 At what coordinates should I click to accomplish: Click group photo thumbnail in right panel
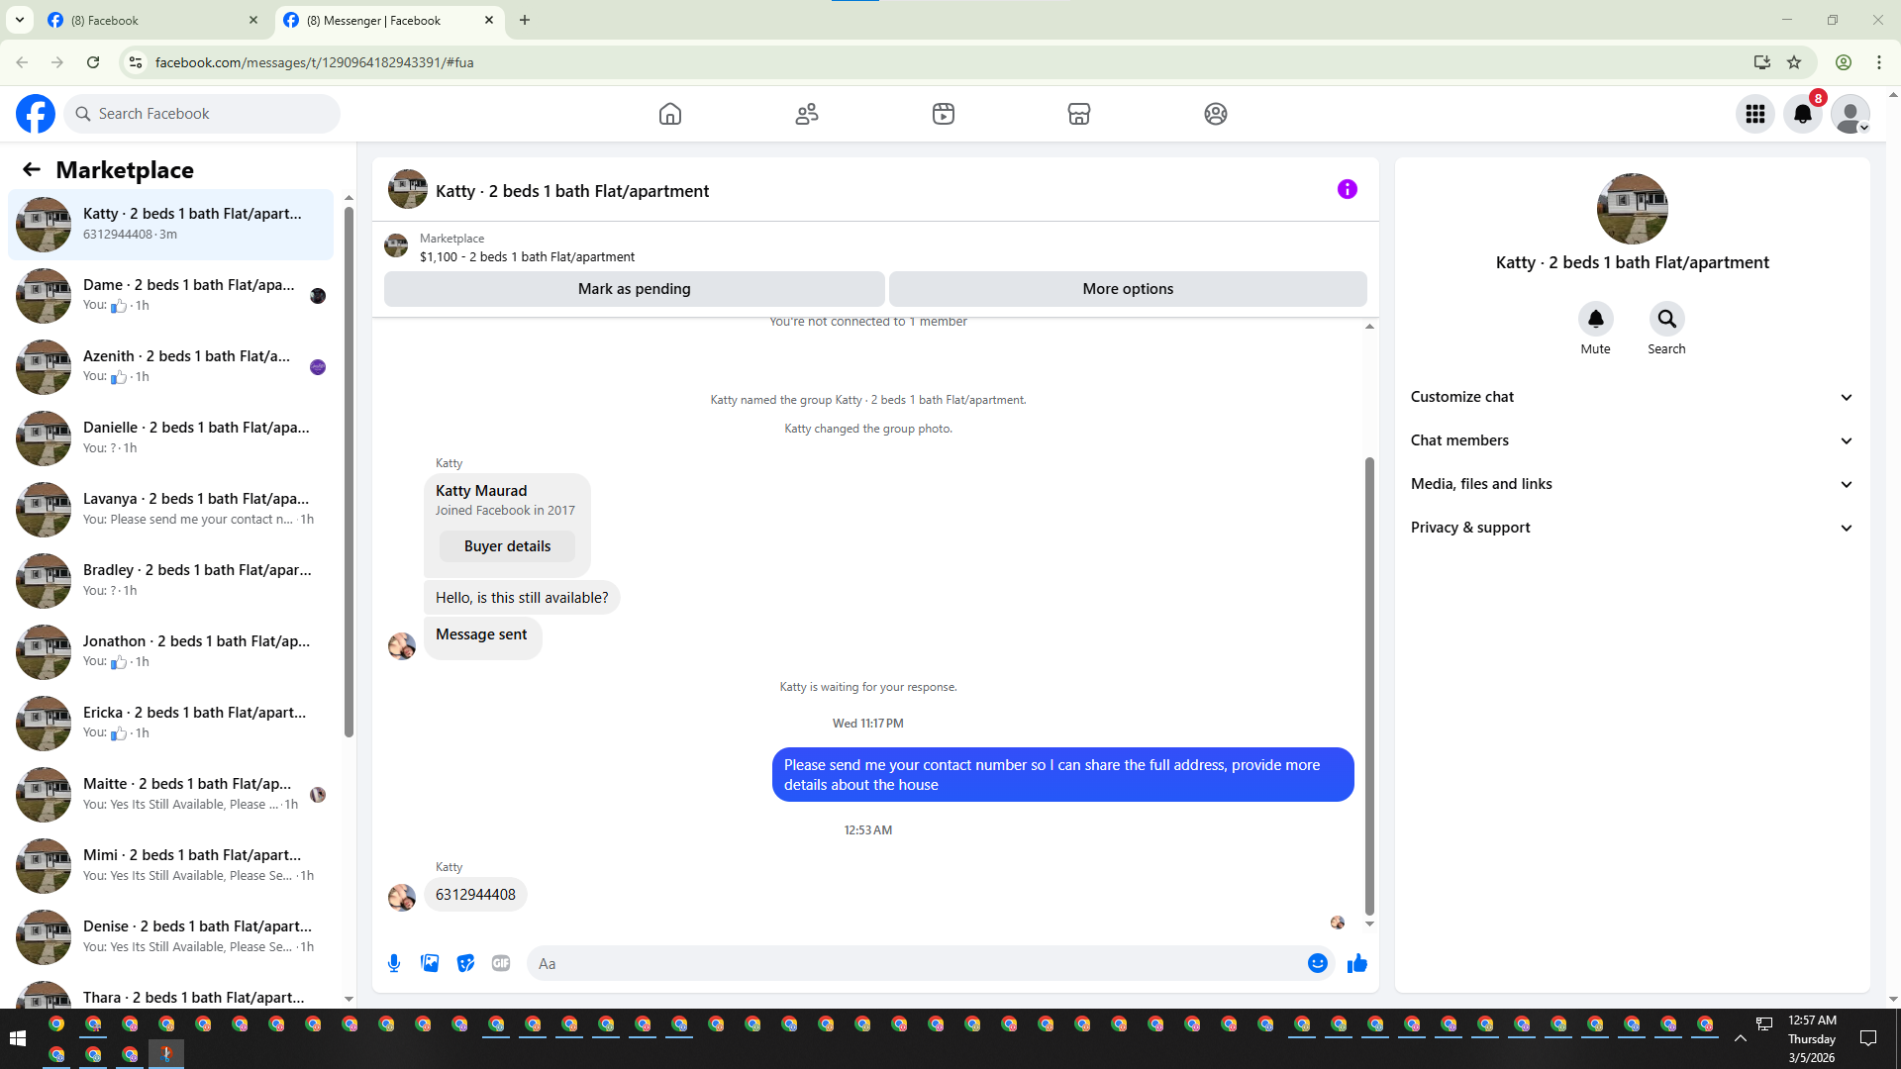pyautogui.click(x=1633, y=209)
